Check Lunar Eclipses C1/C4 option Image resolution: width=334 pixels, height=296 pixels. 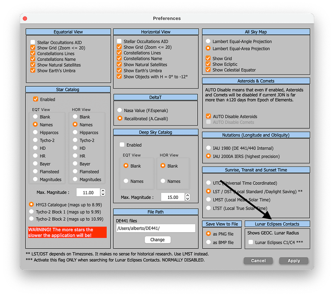[251, 242]
